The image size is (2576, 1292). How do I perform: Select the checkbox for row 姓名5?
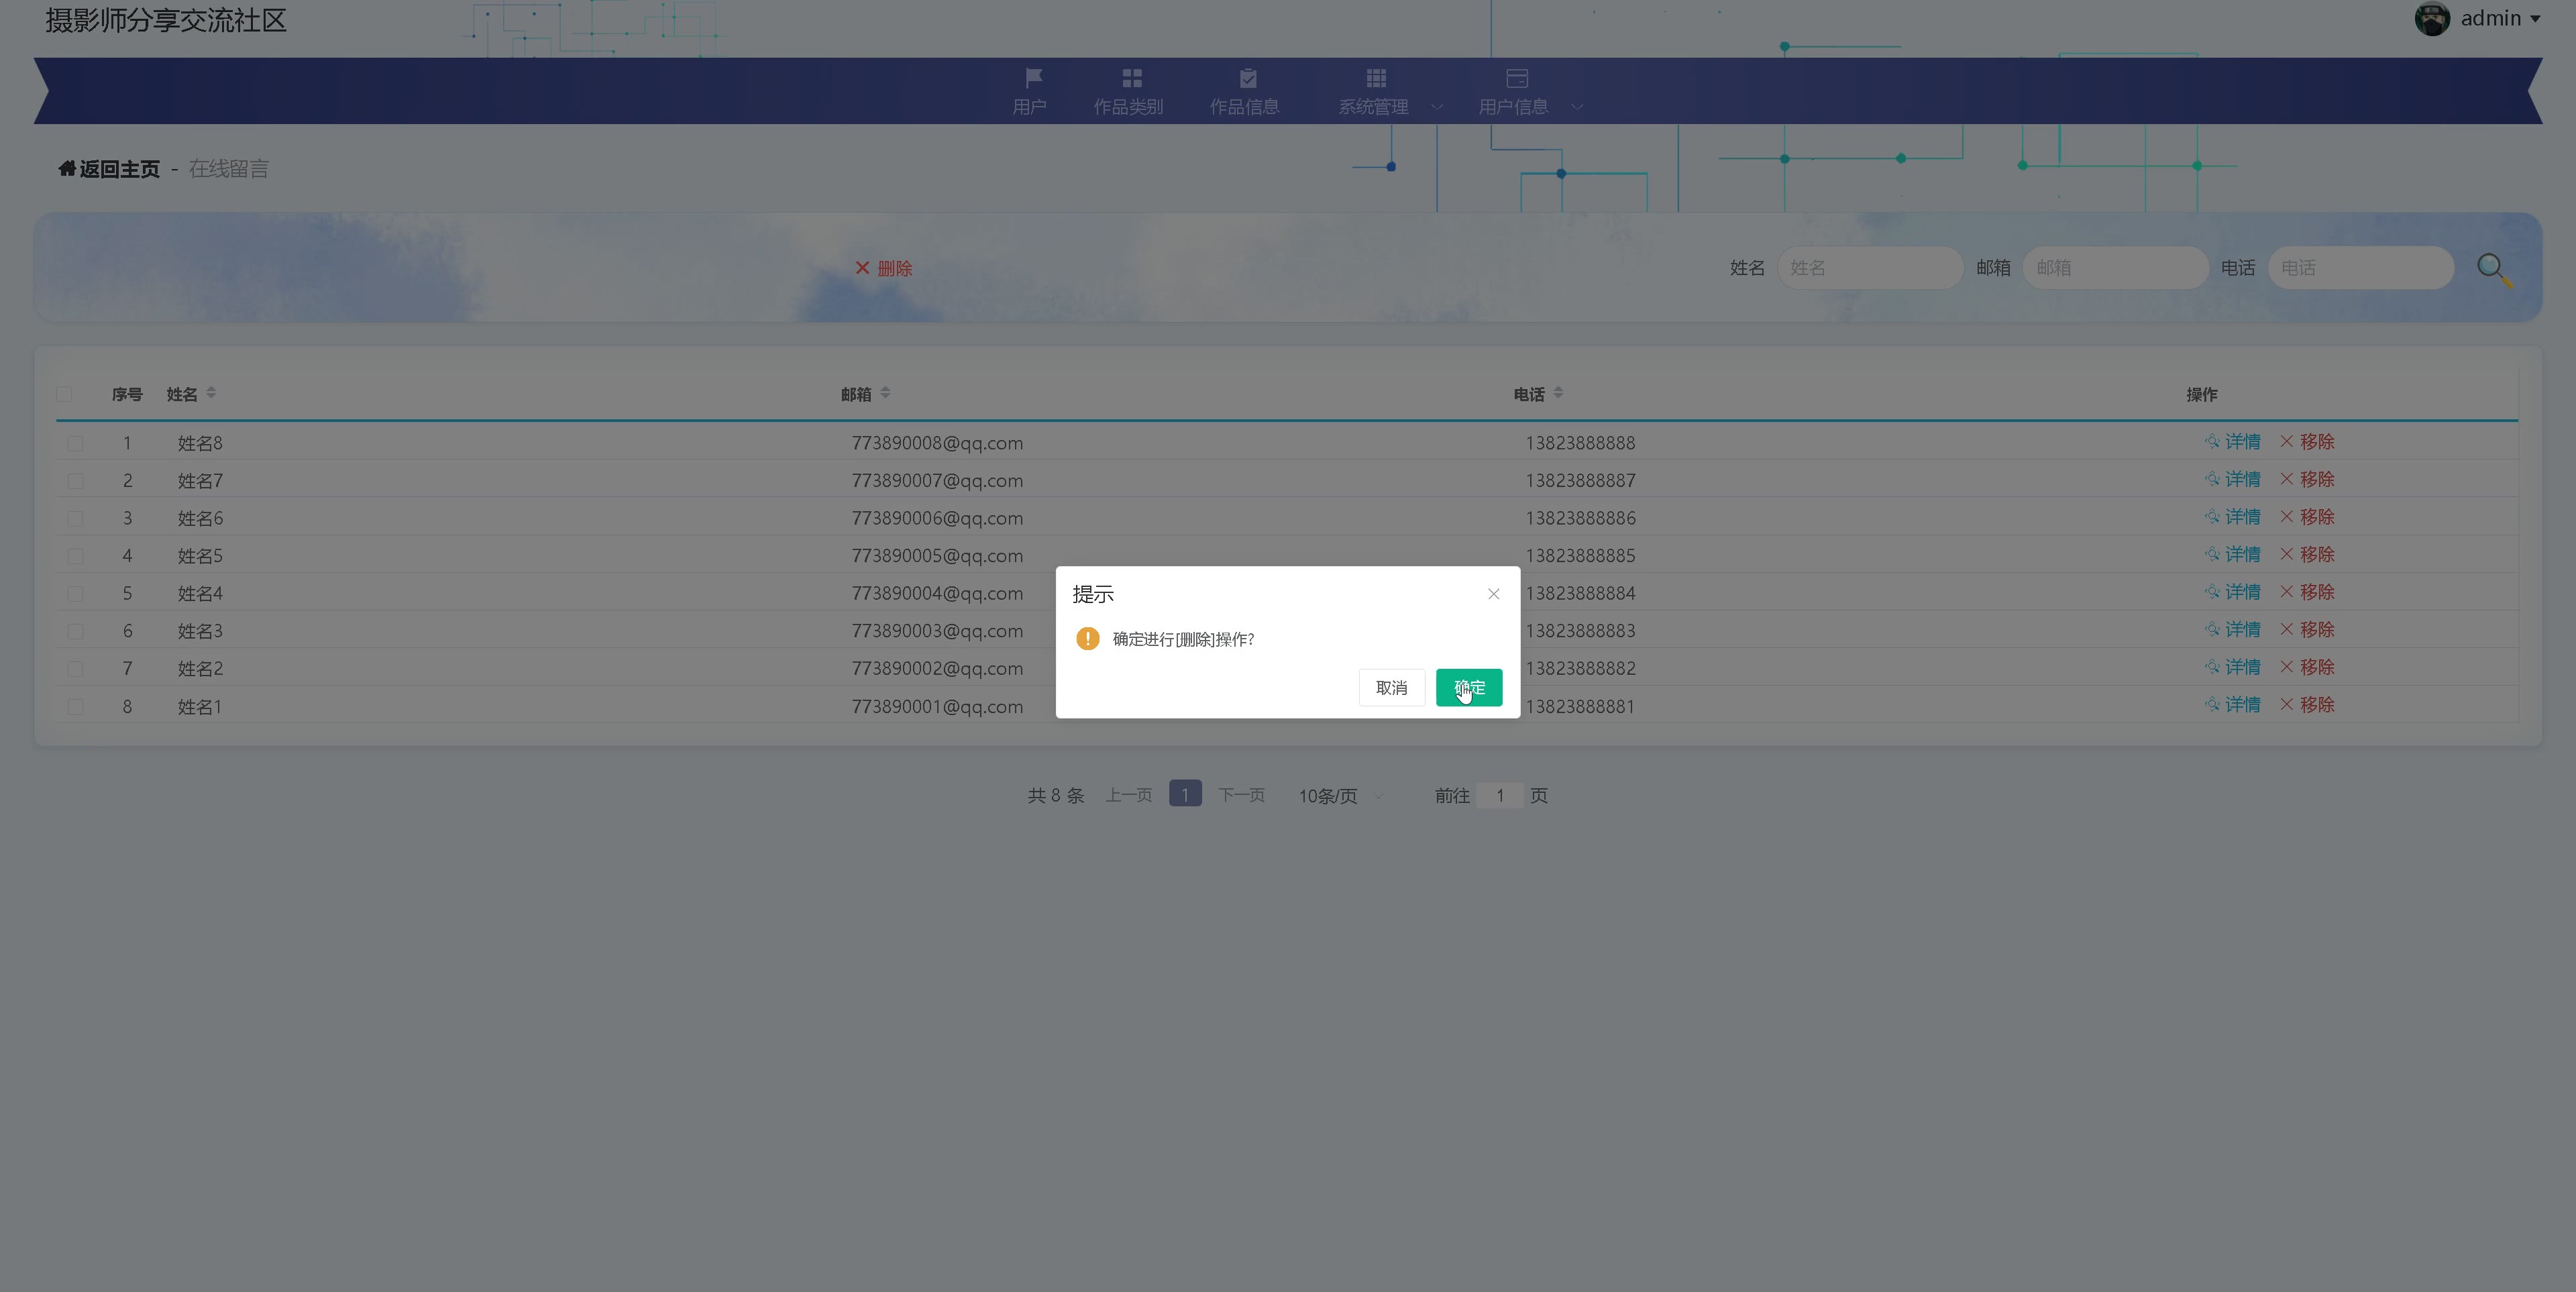75,556
